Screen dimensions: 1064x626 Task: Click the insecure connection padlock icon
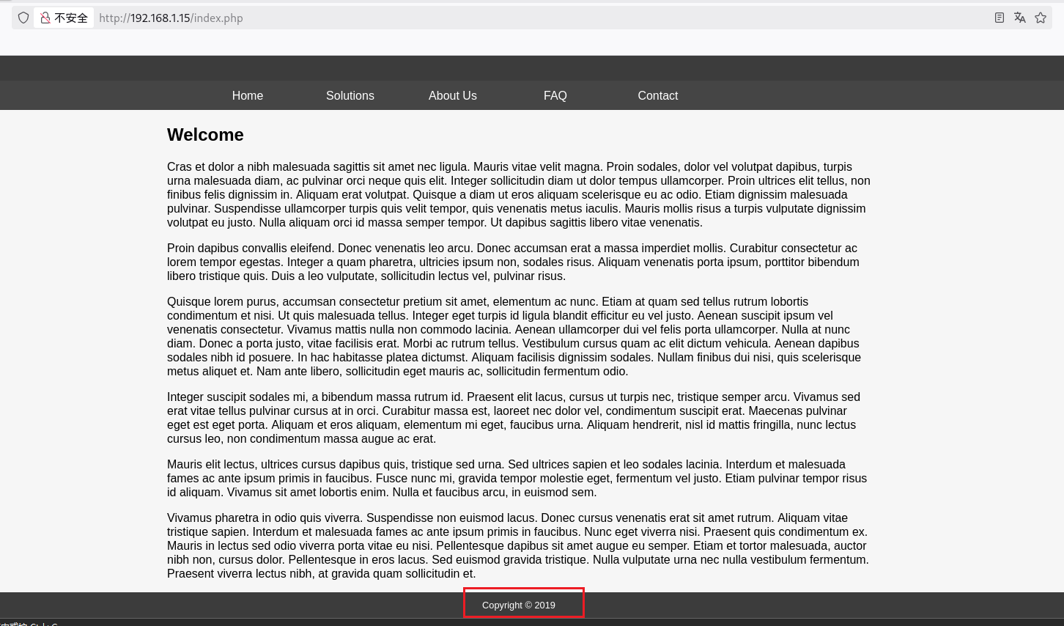[45, 18]
